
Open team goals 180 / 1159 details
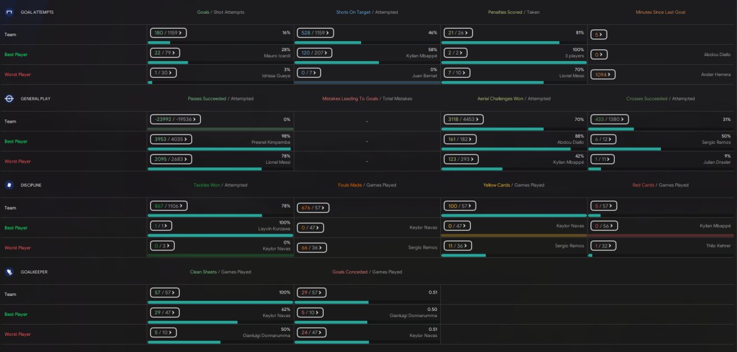[x=168, y=33]
